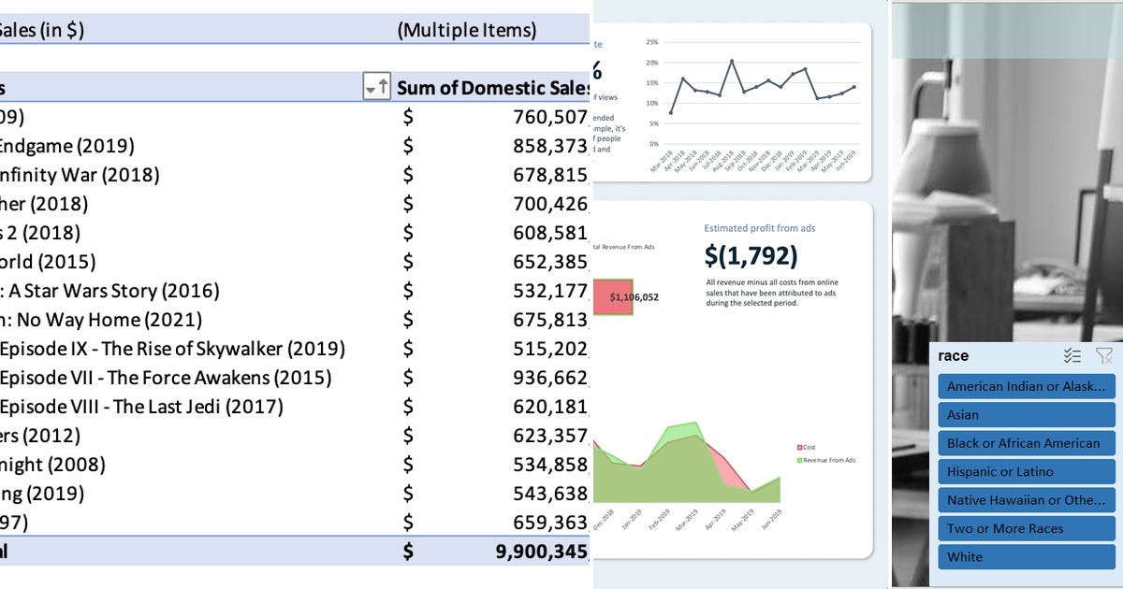Click the Sep-2018 peak on the line chart

[732, 59]
